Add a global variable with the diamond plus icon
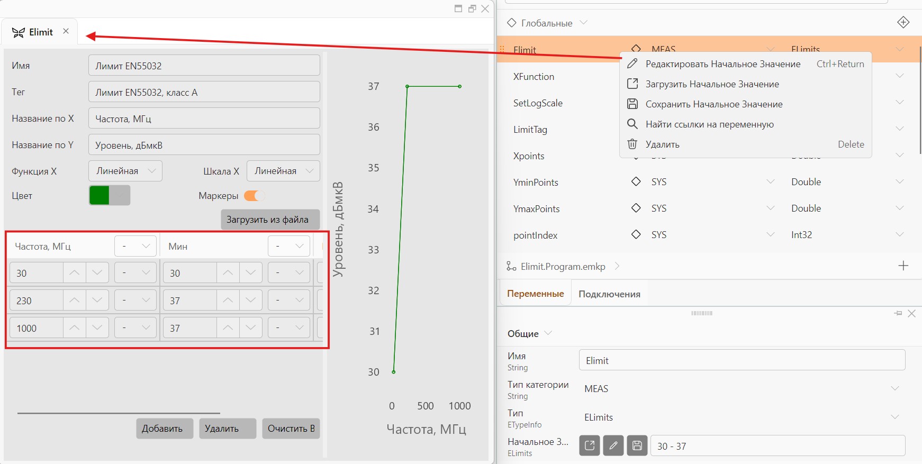The height and width of the screenshot is (464, 922). 903,22
